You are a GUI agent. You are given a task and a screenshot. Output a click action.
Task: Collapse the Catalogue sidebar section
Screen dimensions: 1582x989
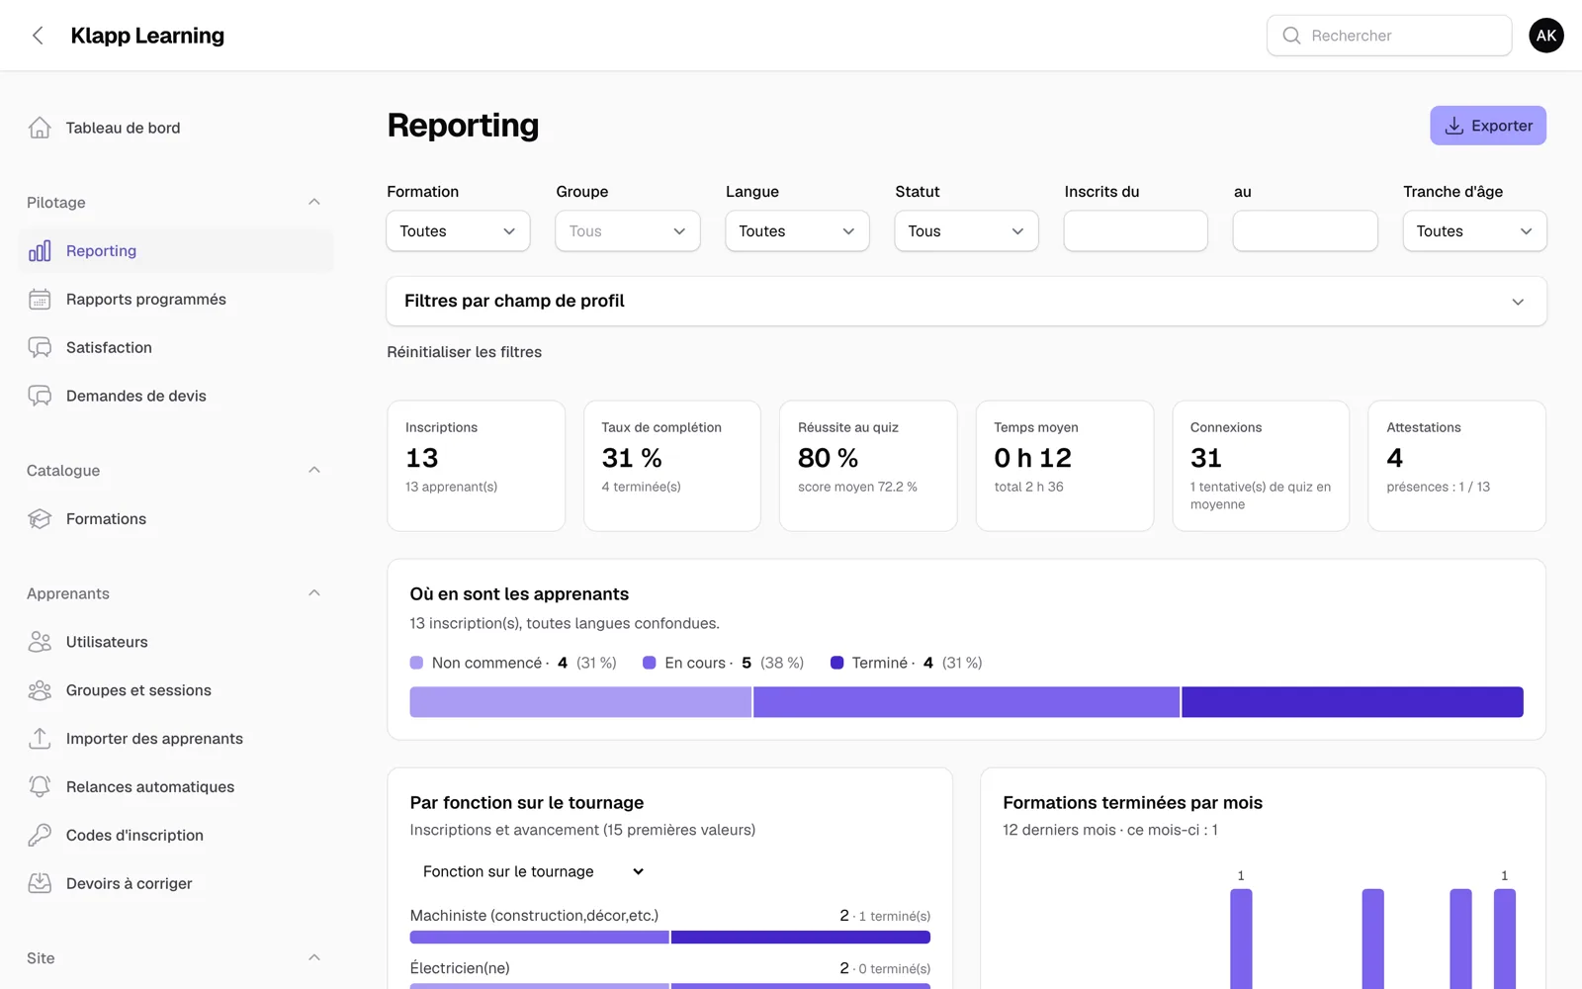314,470
